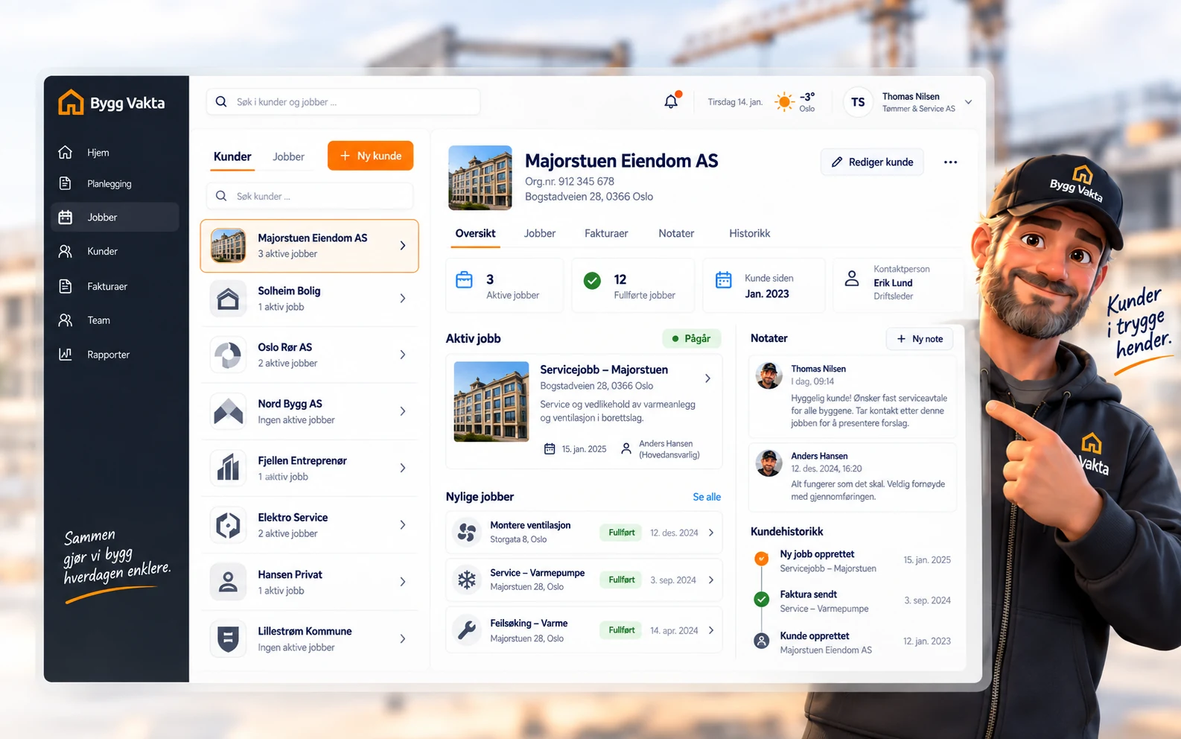Open Oslo Rør AS row chevron
This screenshot has height=739, width=1181.
click(x=403, y=355)
